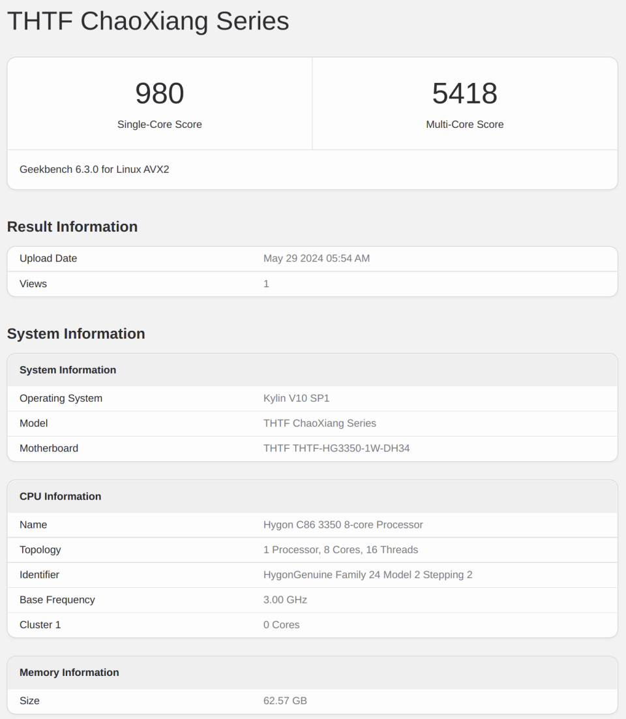This screenshot has height=719, width=626.
Task: Click the Geekbench 6.3.0 for Linux AVX2 label
Action: pos(93,169)
